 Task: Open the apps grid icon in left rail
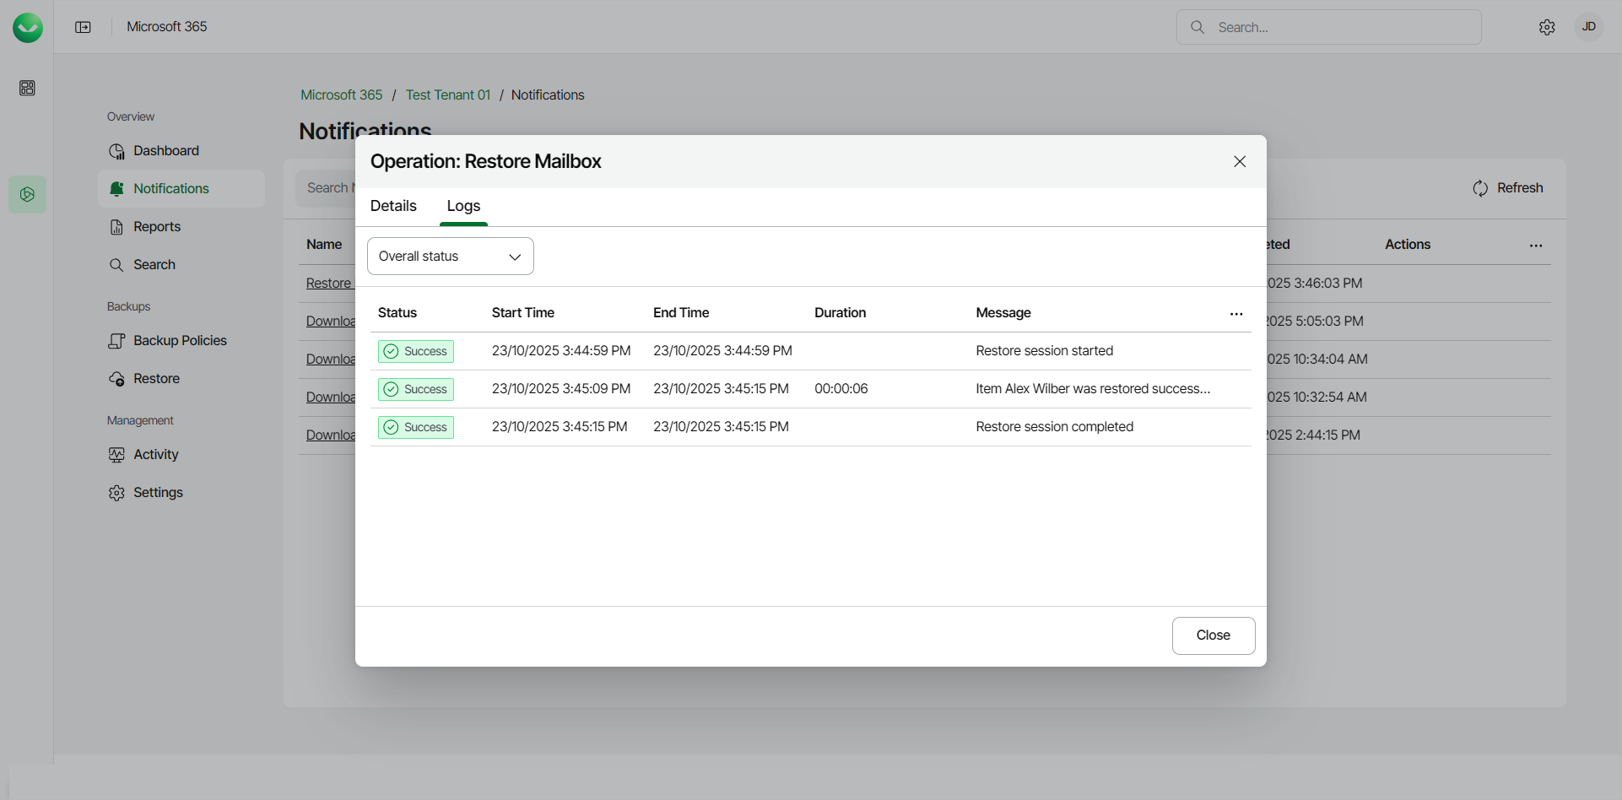pyautogui.click(x=27, y=88)
